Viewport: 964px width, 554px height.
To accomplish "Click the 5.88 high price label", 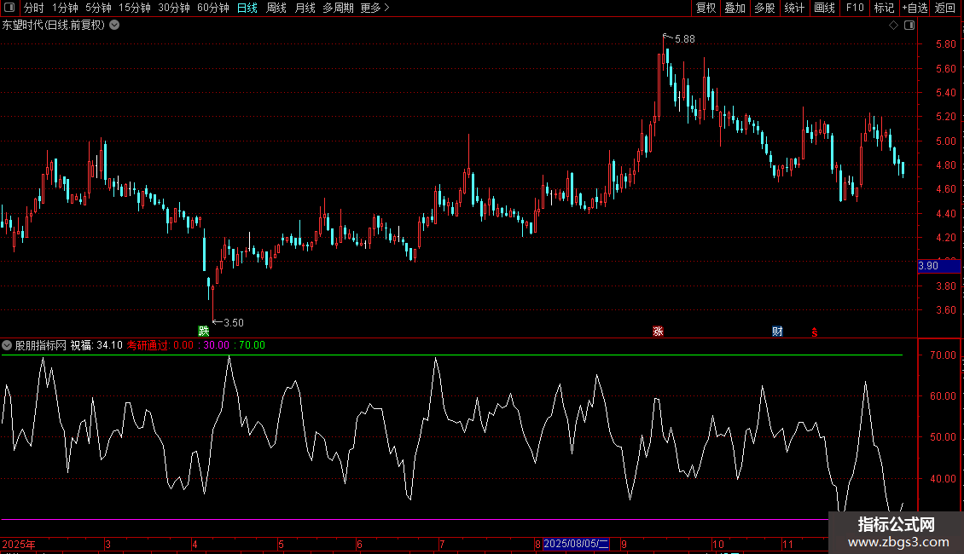I will tap(685, 39).
